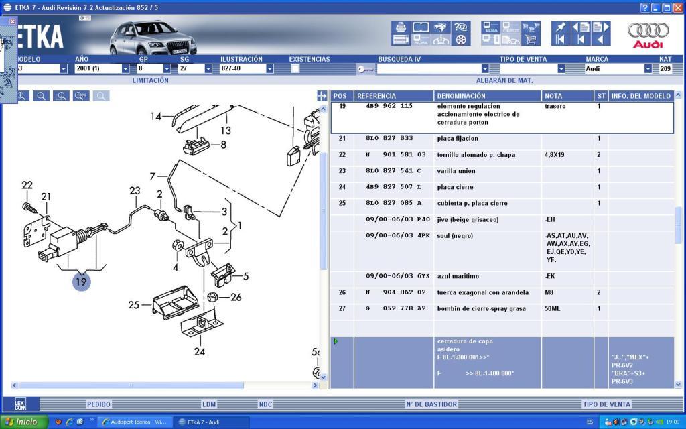The height and width of the screenshot is (429, 686).
Task: Click the jump-to-first icon with double bar
Action: tap(560, 40)
